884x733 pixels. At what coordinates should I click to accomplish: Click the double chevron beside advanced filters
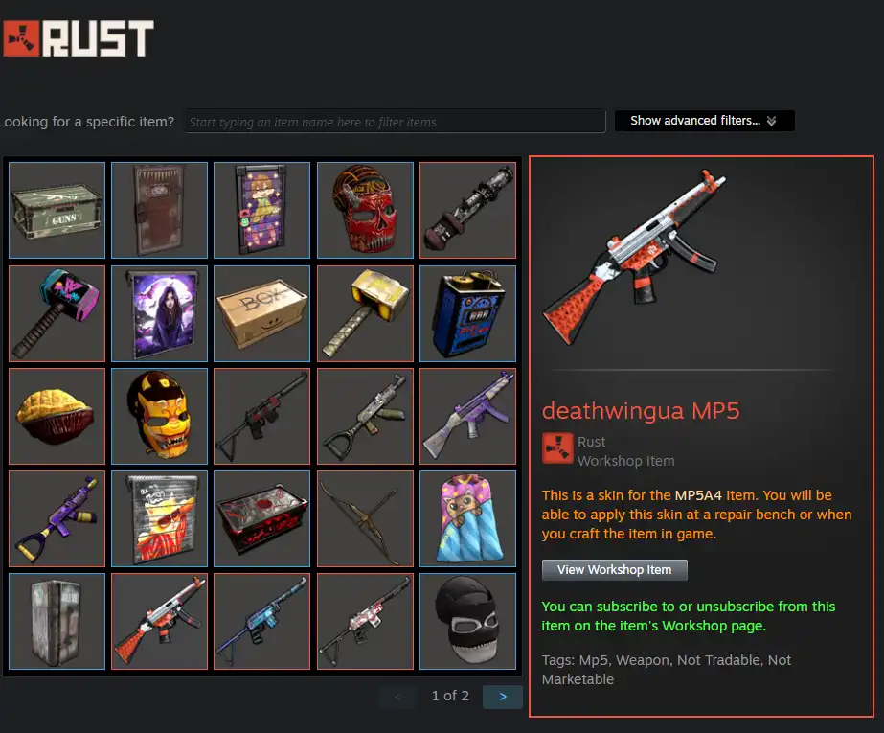click(771, 121)
